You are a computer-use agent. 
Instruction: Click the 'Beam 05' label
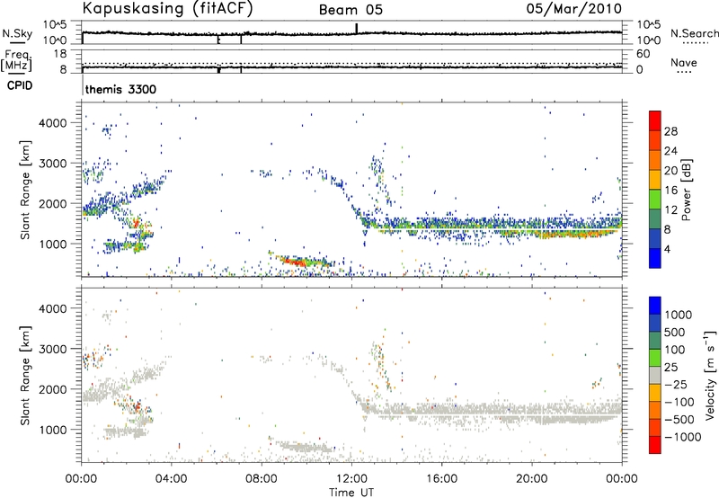coord(351,10)
